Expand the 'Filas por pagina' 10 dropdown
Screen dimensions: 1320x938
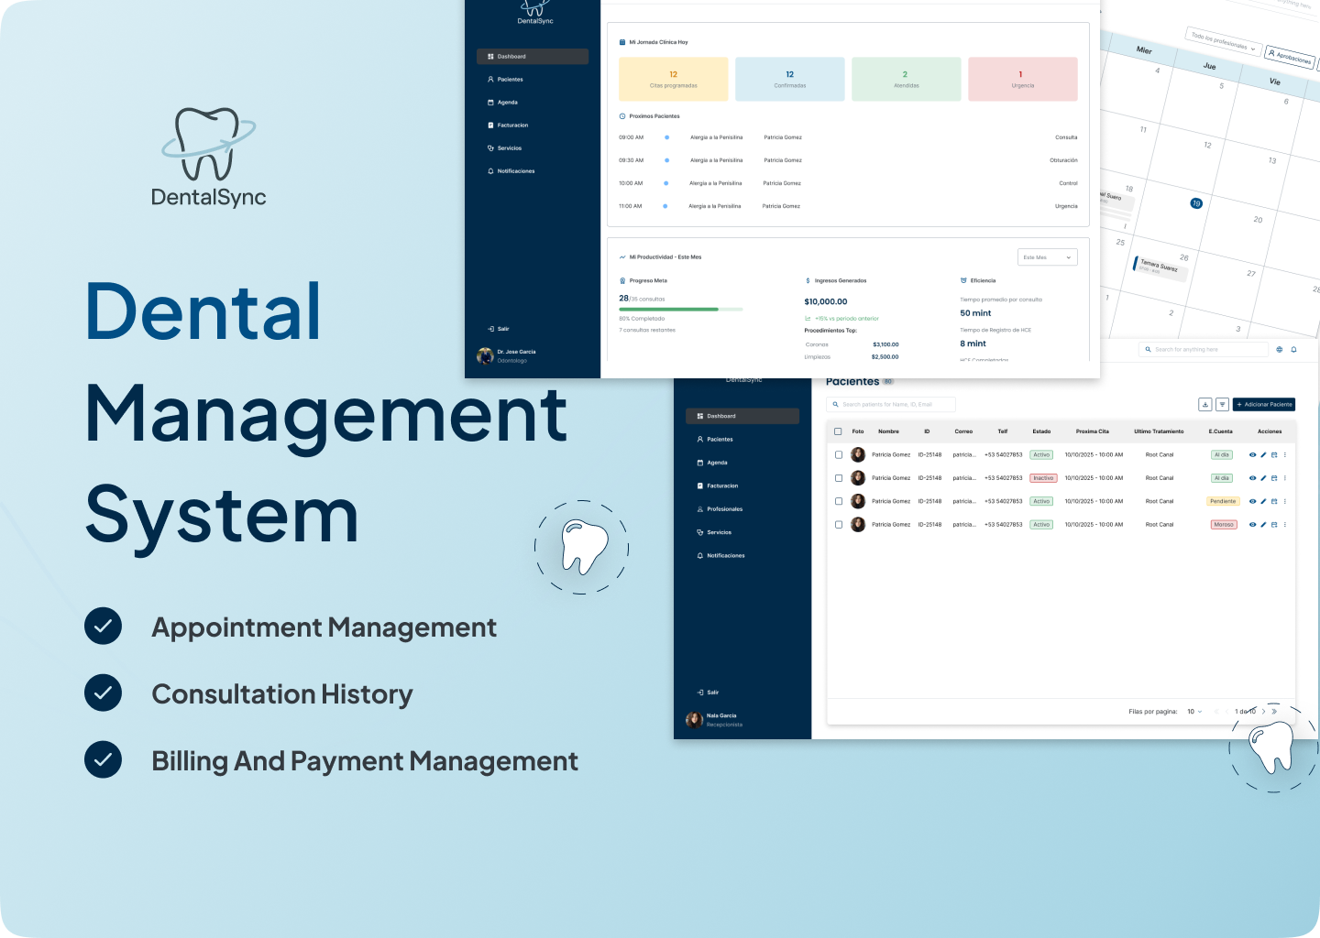pos(1194,711)
